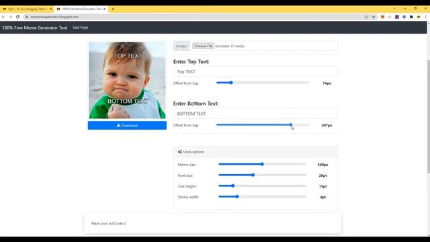Adjust the Font size slider
Image resolution: width=430 pixels, height=242 pixels.
point(262,175)
